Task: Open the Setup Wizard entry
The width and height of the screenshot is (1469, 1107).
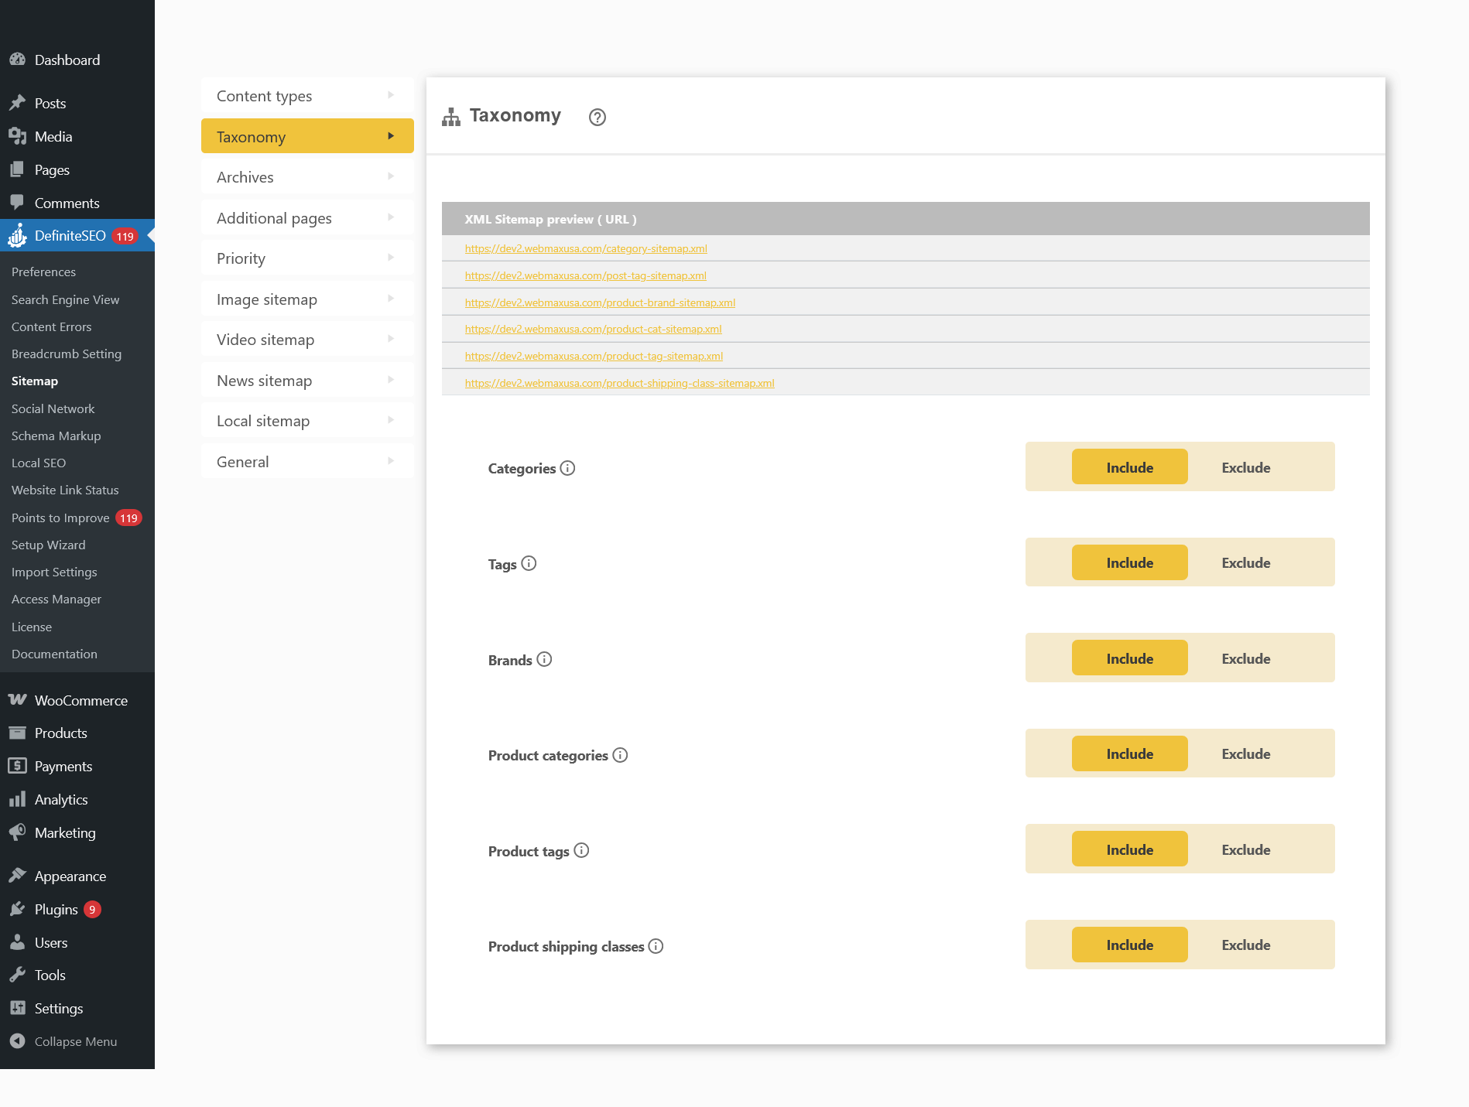Action: 48,545
